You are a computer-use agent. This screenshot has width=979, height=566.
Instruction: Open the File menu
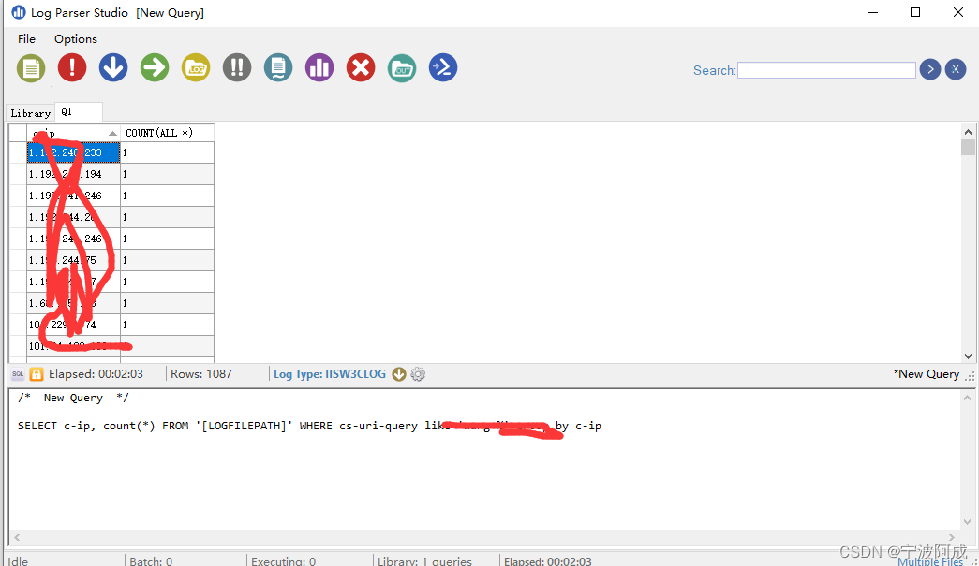click(26, 38)
